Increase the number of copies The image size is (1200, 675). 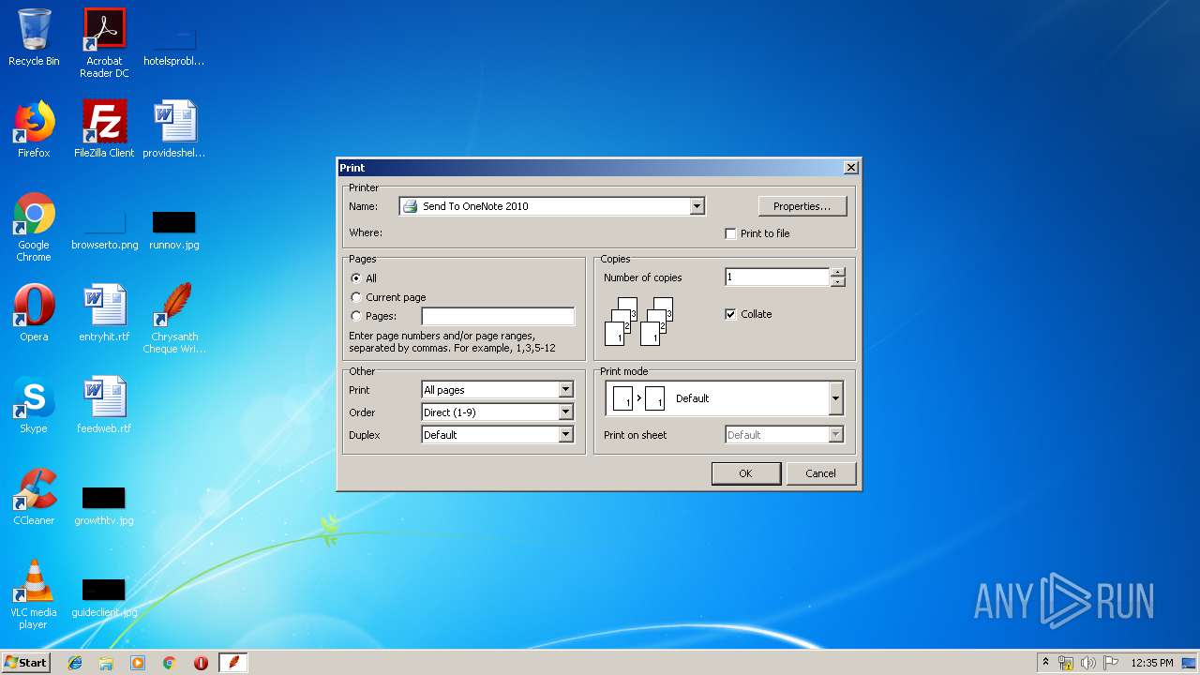838,273
